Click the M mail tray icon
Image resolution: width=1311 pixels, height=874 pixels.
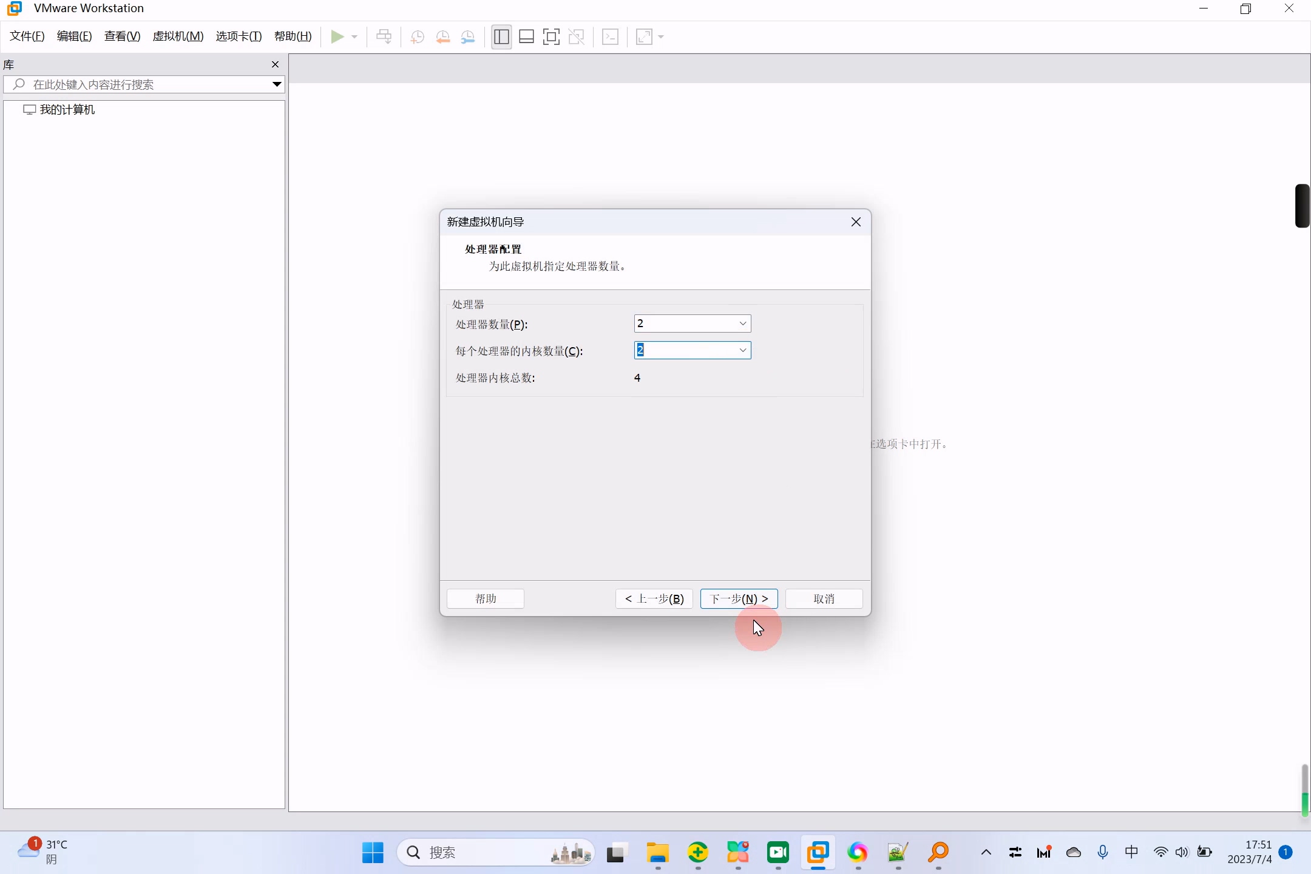(1044, 853)
